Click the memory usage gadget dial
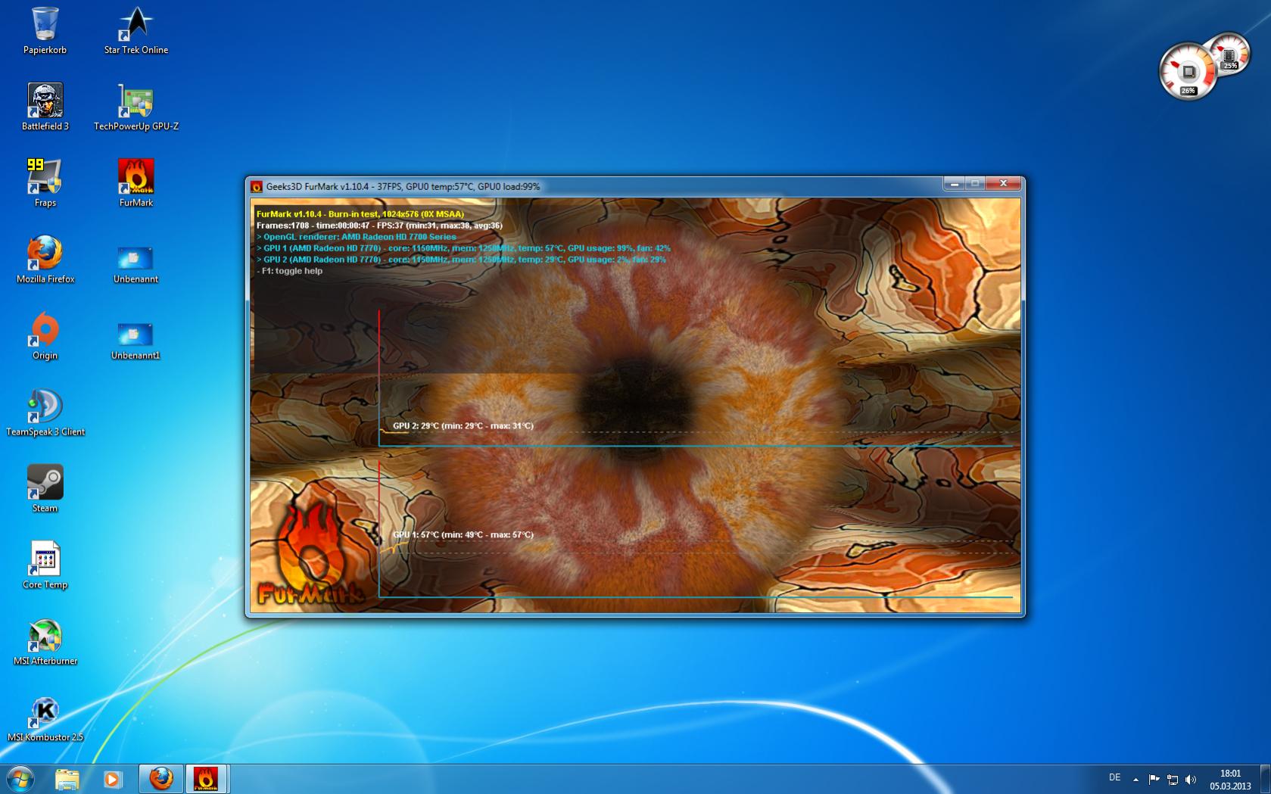This screenshot has width=1271, height=794. 1229,54
